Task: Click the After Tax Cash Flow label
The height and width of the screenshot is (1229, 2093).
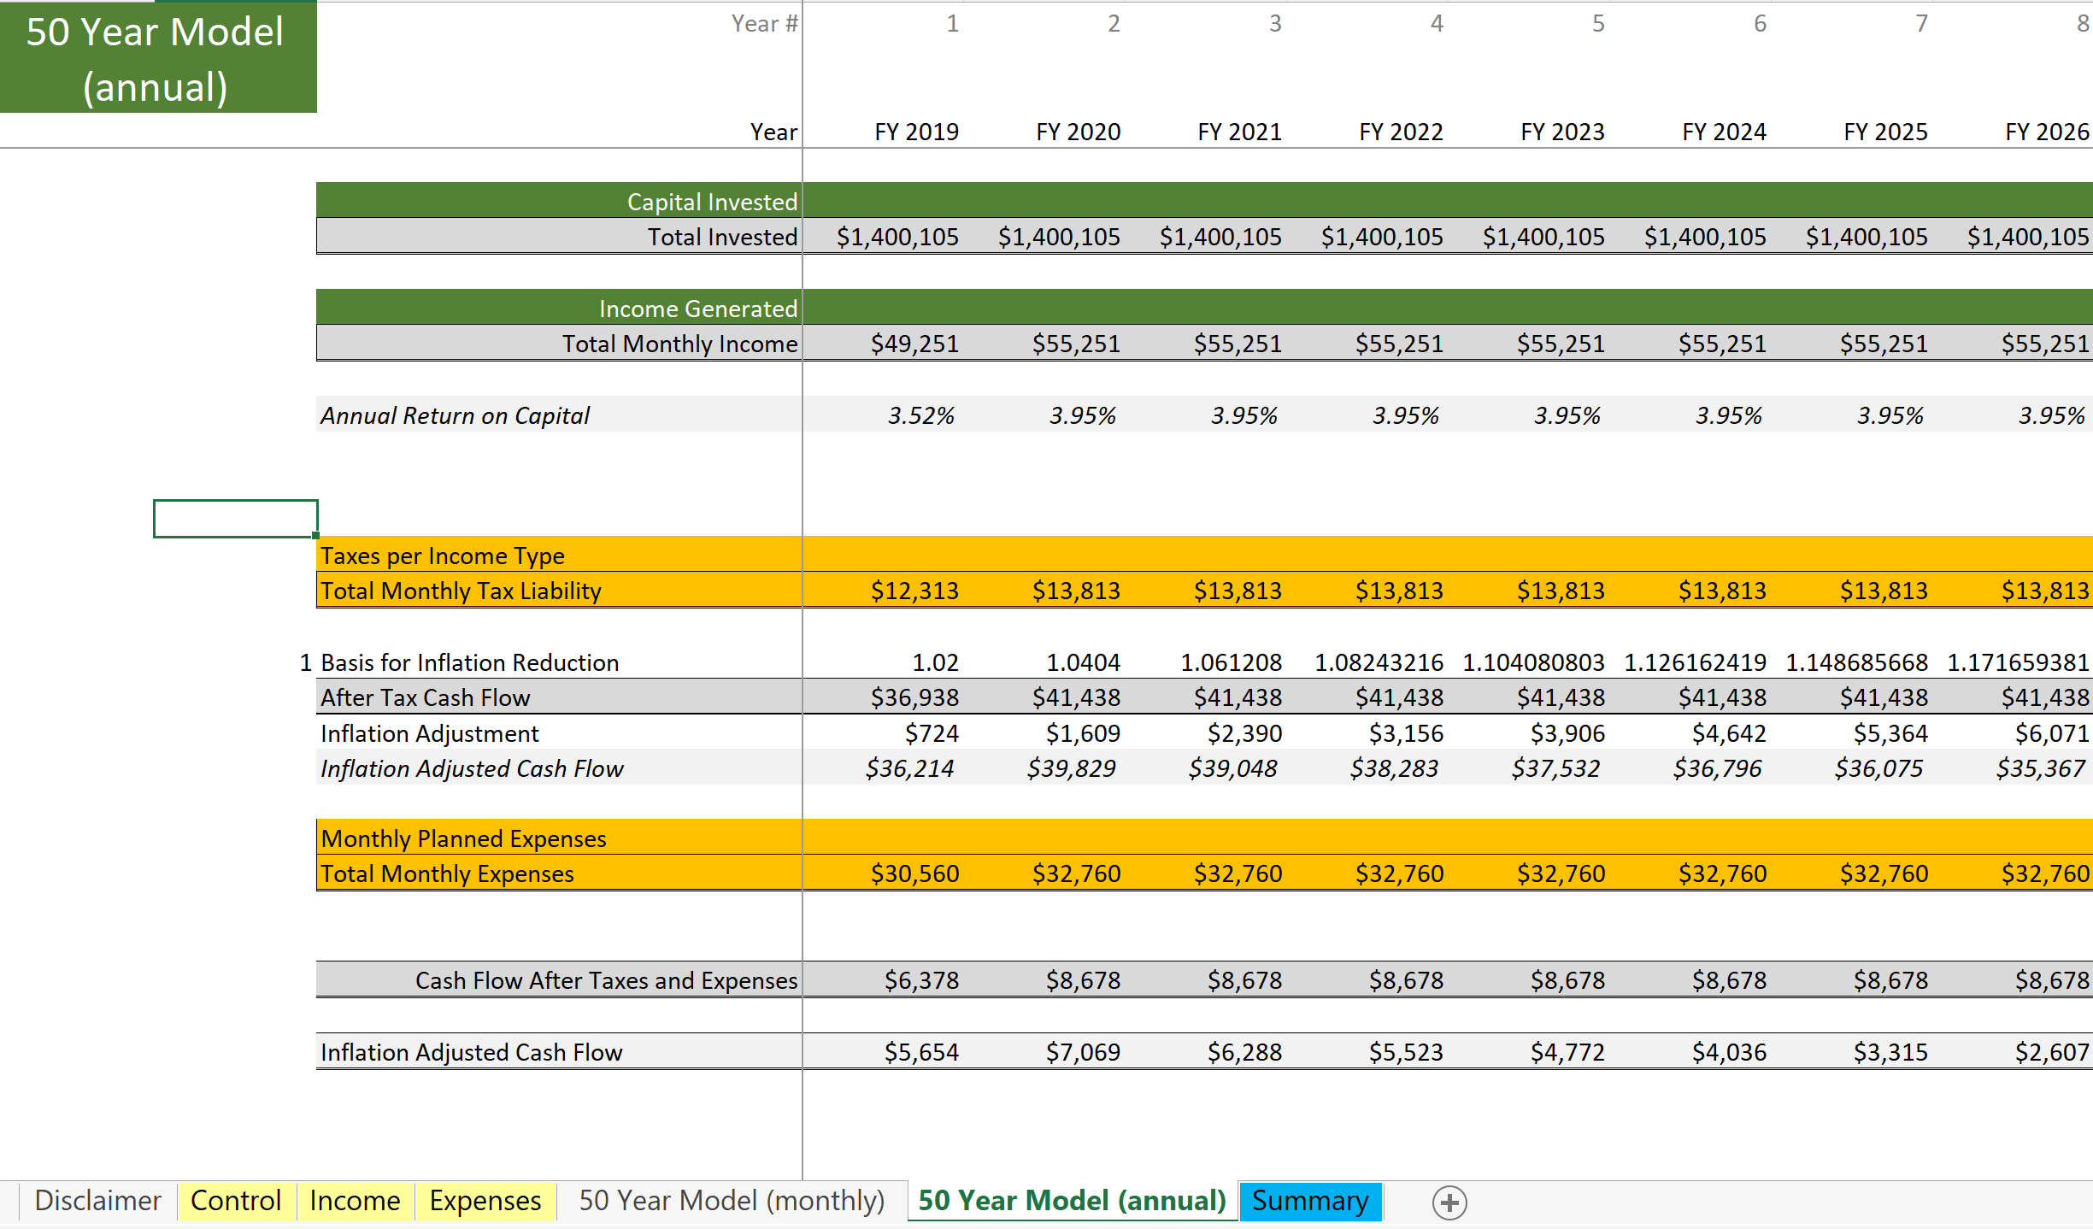Action: click(x=425, y=697)
